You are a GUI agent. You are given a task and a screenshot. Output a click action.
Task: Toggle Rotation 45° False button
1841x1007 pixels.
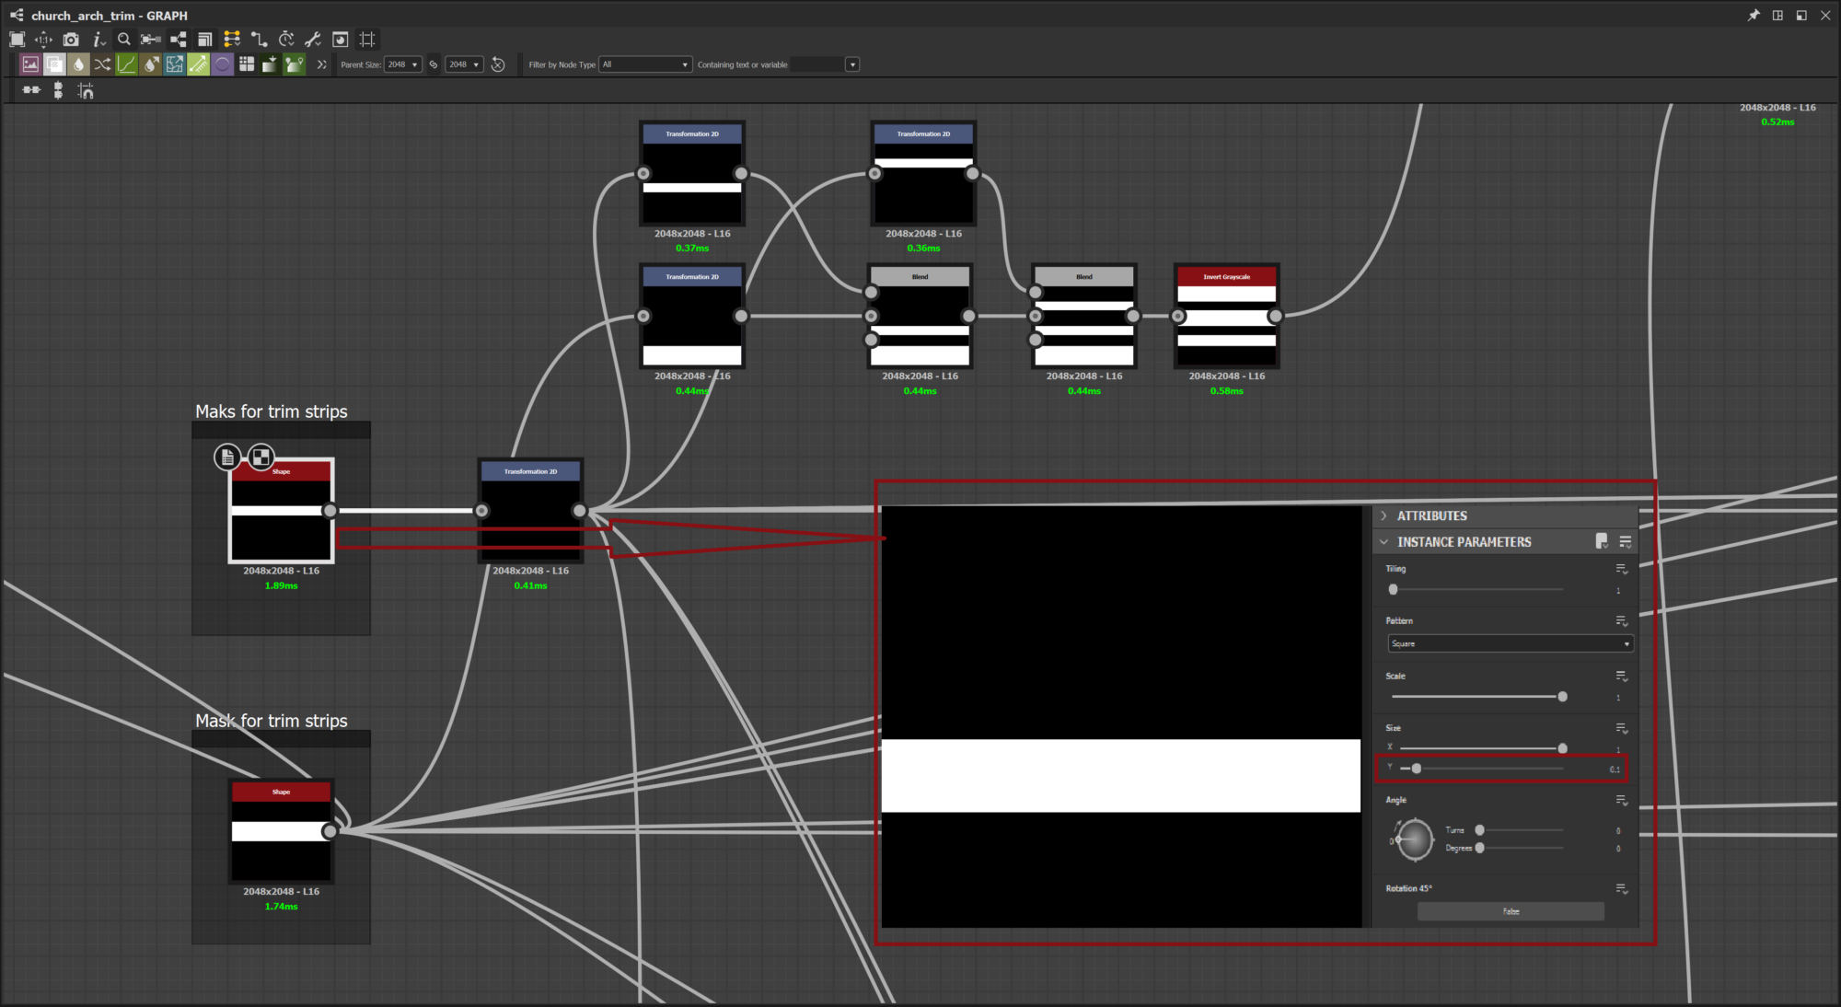point(1511,911)
